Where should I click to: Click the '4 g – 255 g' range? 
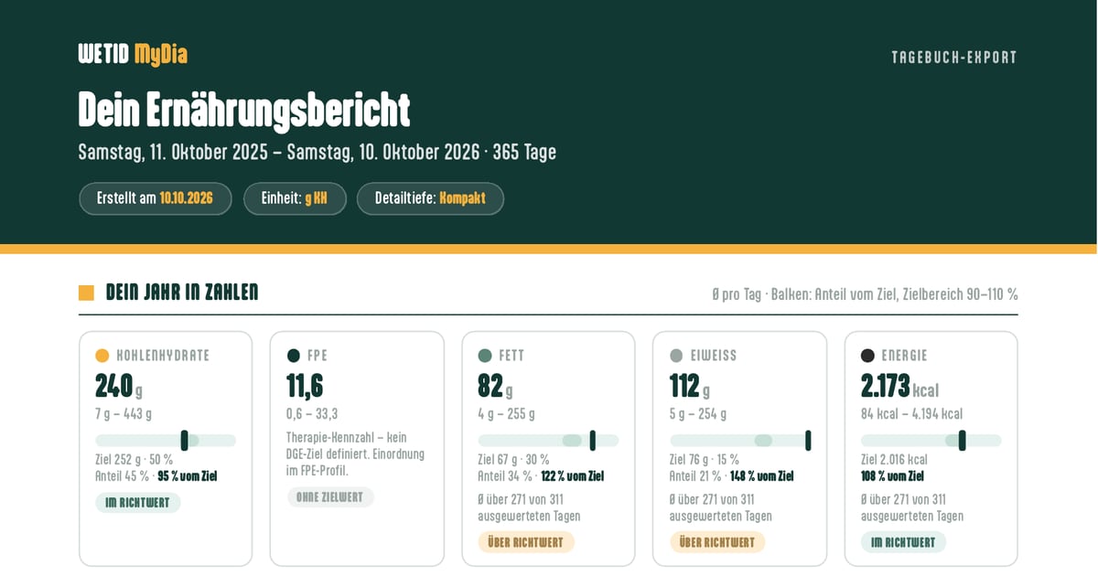[506, 414]
